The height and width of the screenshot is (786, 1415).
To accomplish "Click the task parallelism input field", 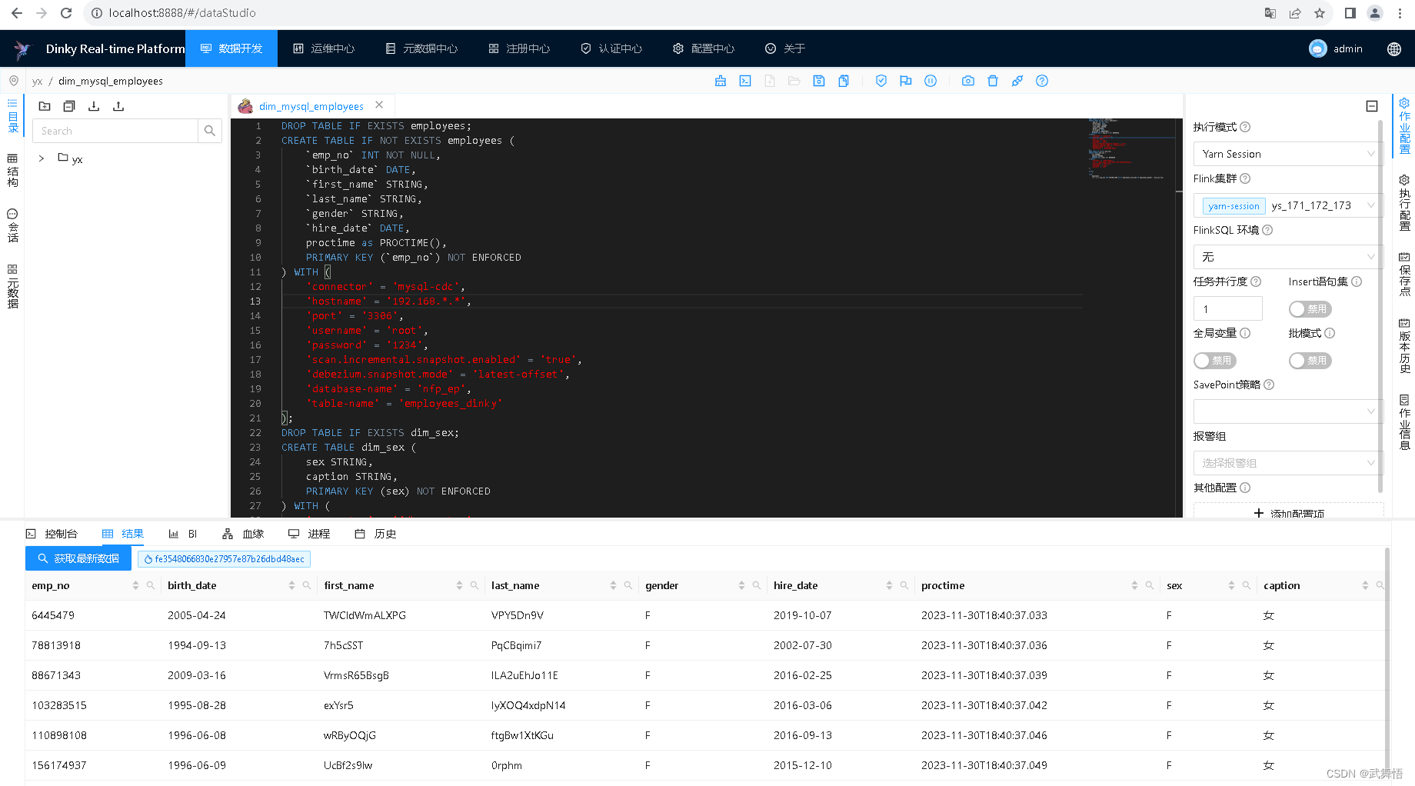I will point(1227,308).
